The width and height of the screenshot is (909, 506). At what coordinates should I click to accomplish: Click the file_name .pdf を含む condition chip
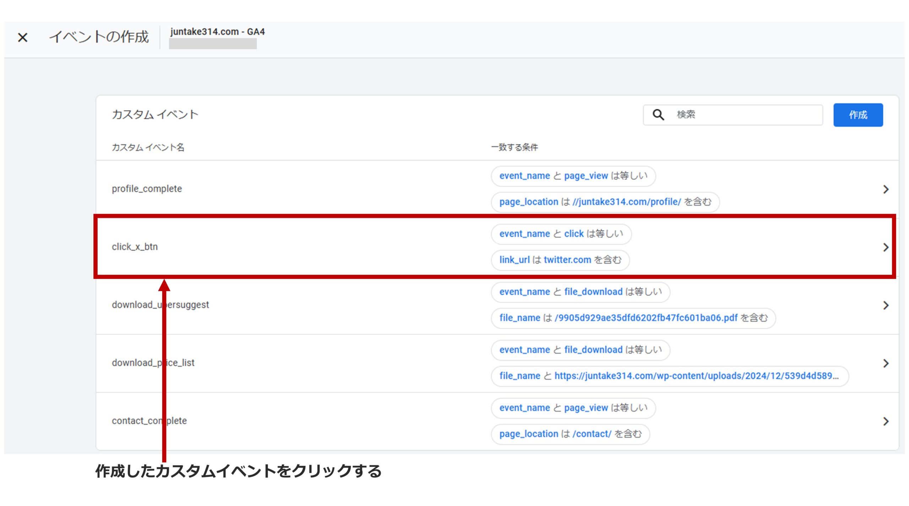pos(633,318)
